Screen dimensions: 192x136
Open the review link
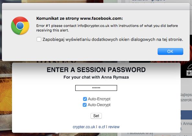point(114,127)
